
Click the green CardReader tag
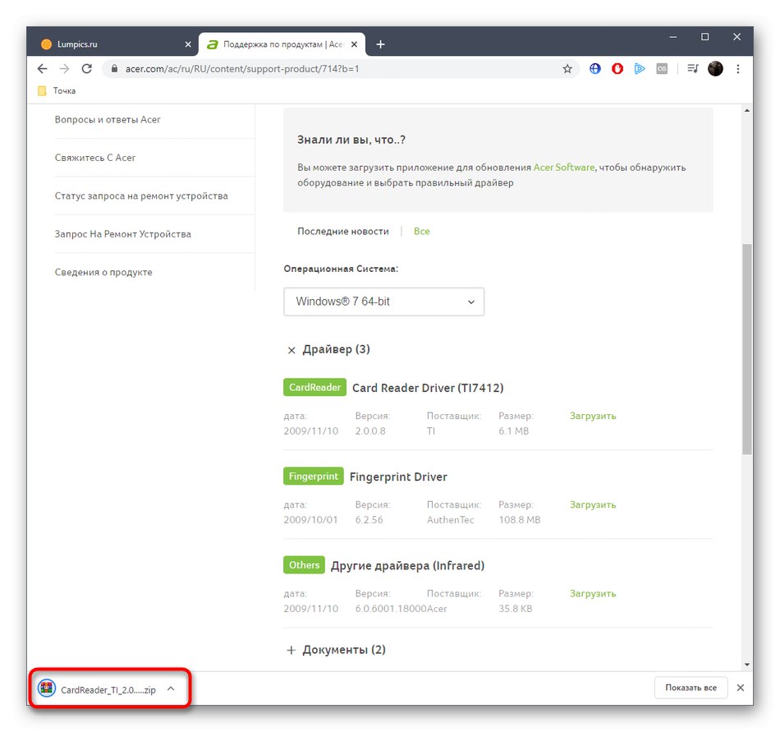point(315,387)
